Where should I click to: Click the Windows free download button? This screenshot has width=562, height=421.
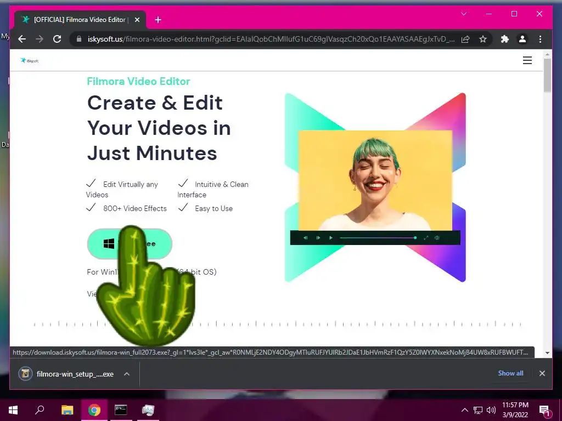pos(130,244)
